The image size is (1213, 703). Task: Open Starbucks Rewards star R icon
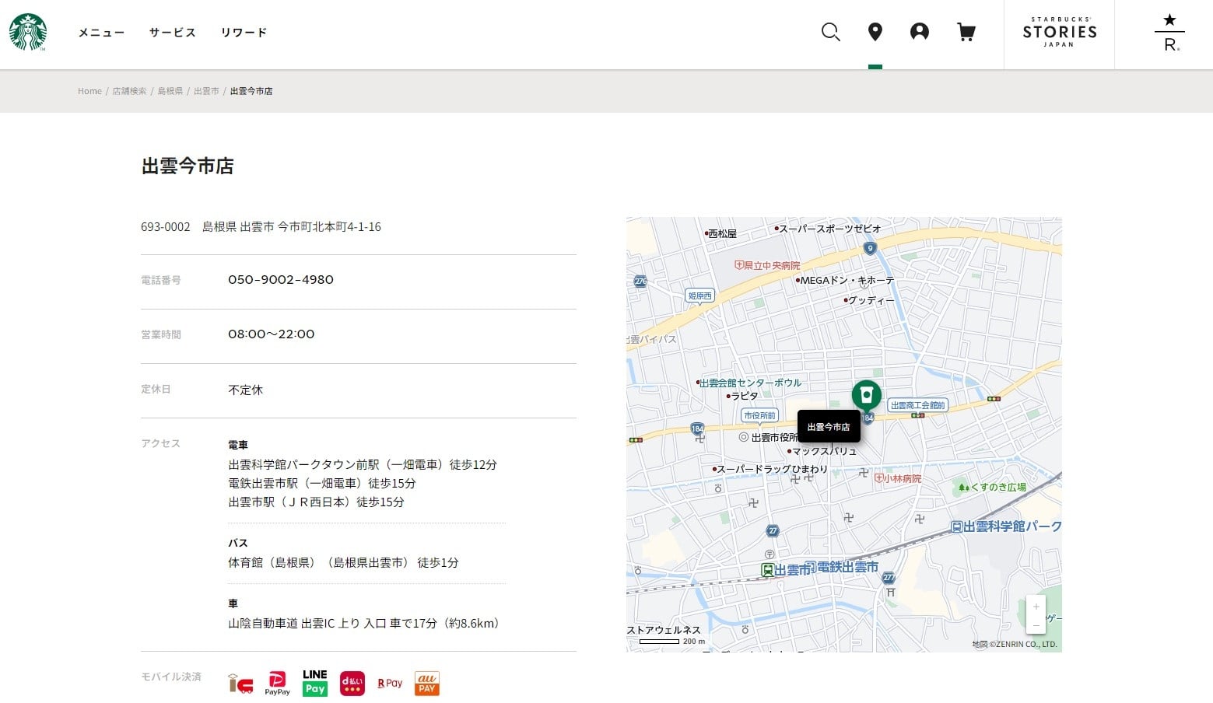tap(1171, 33)
